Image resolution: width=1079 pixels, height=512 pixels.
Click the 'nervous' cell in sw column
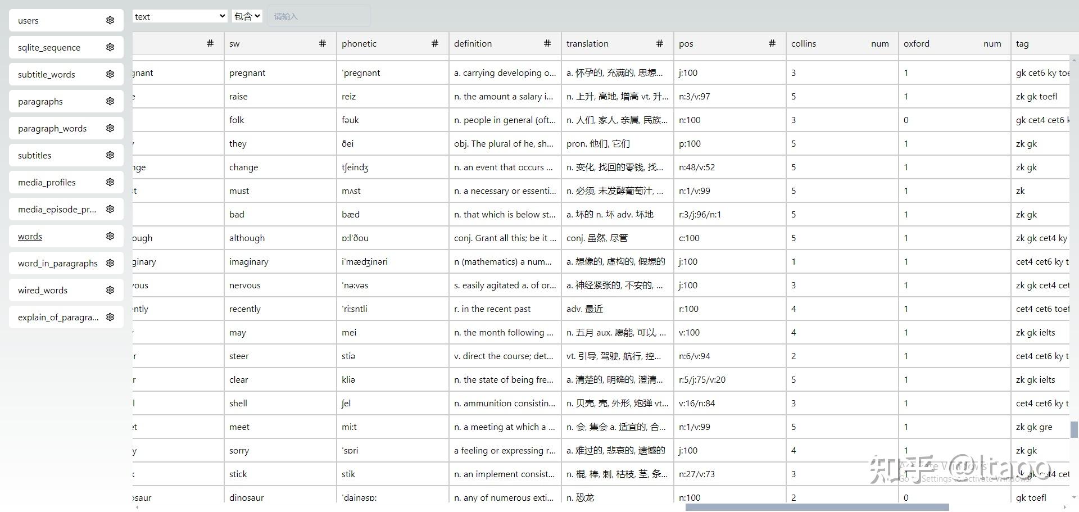[x=280, y=286]
